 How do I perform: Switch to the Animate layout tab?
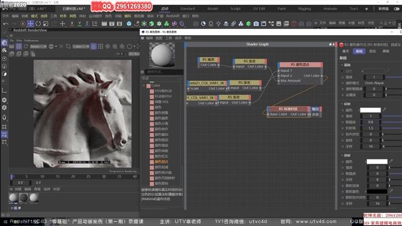click(x=330, y=9)
